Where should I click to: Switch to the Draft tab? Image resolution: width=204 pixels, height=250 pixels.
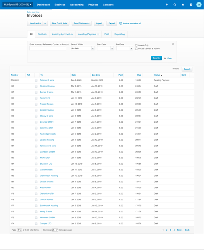tap(42, 34)
